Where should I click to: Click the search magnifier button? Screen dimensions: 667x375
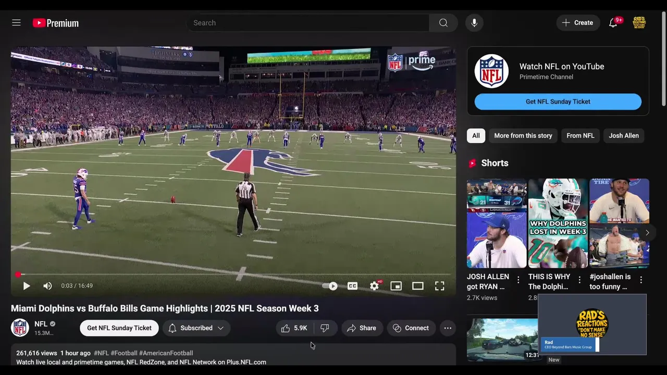[x=443, y=23]
